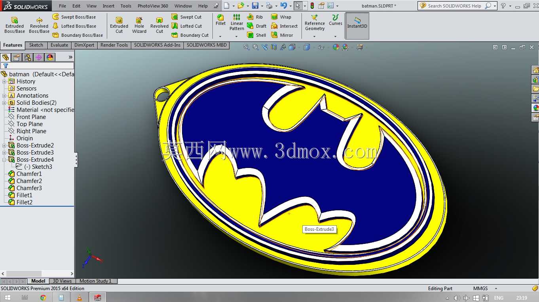The width and height of the screenshot is (539, 302).
Task: Open the PropertyManager tab icon
Action: (17, 57)
